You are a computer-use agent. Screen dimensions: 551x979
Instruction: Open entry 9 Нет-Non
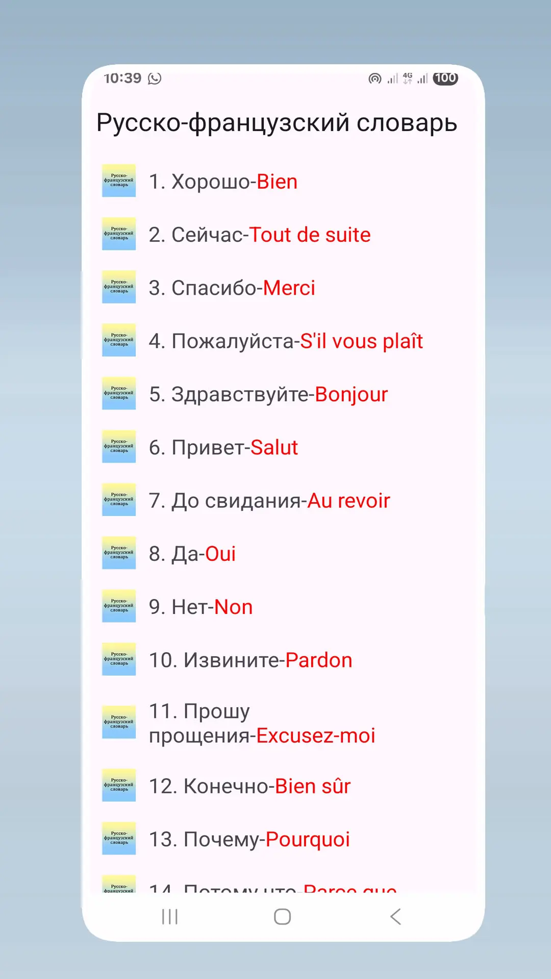283,606
